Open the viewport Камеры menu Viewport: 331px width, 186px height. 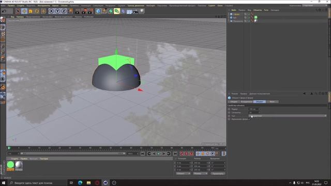tap(20, 17)
